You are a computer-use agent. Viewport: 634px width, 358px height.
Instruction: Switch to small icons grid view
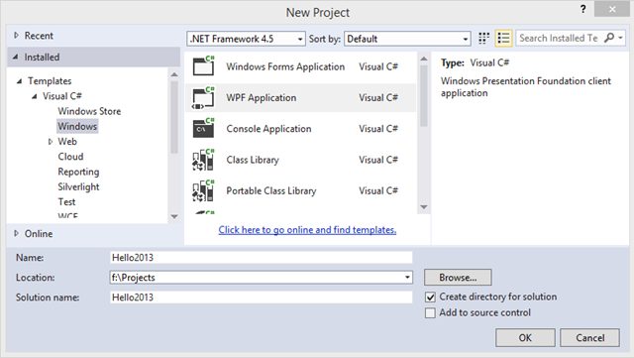(x=483, y=39)
